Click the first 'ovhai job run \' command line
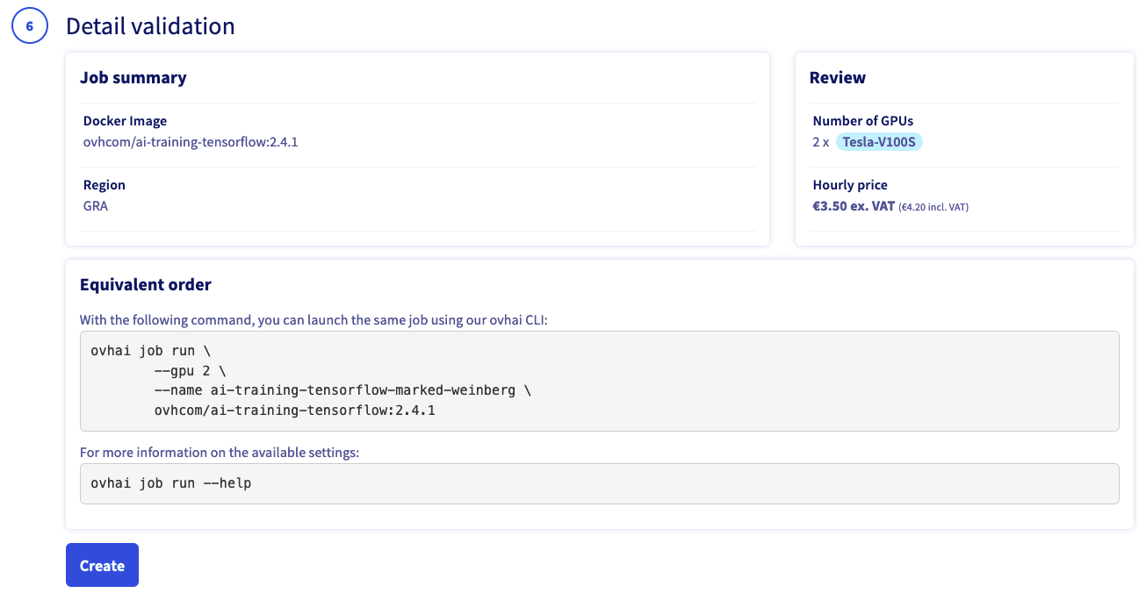 [x=151, y=351]
